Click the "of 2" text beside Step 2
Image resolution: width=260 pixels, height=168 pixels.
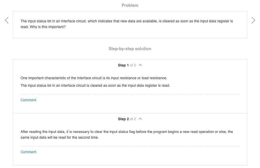tap(133, 119)
